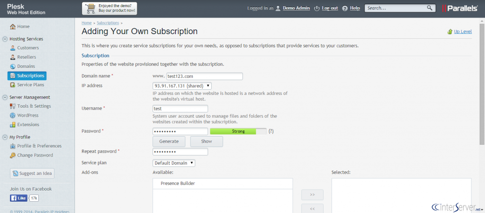The height and width of the screenshot is (213, 485).
Task: Open the Extensions page
Action: [28, 125]
